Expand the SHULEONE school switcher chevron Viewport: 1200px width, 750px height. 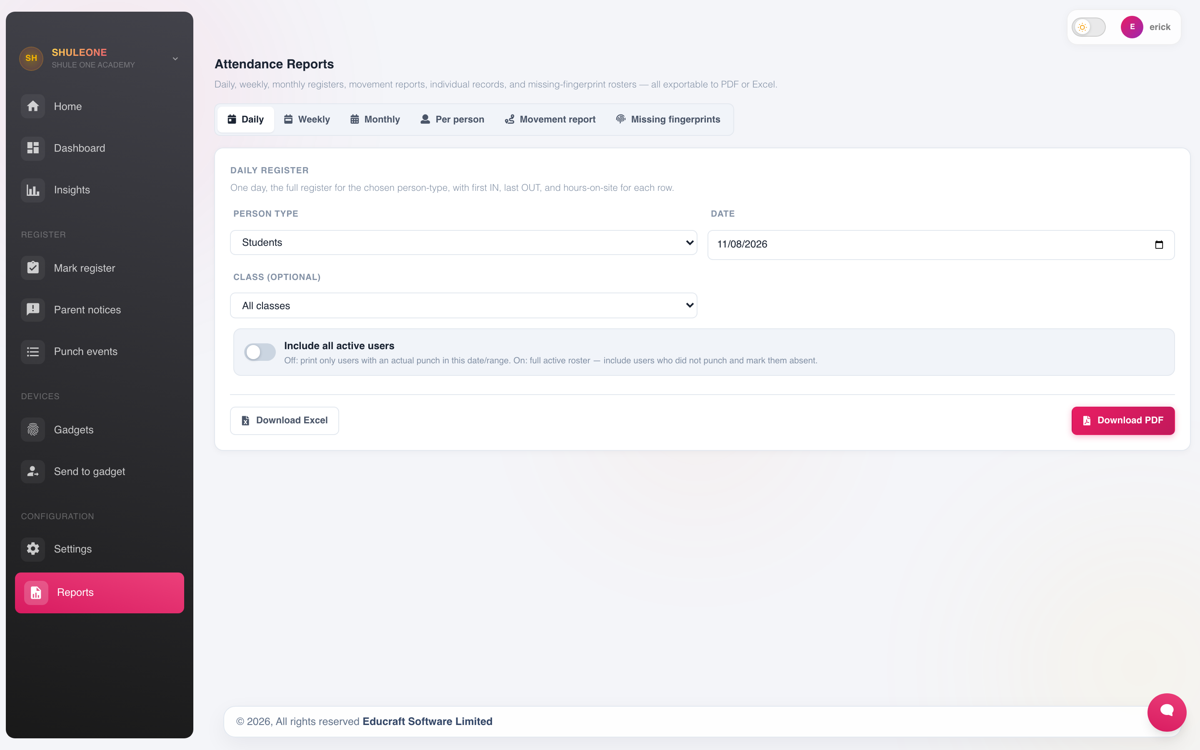point(175,58)
